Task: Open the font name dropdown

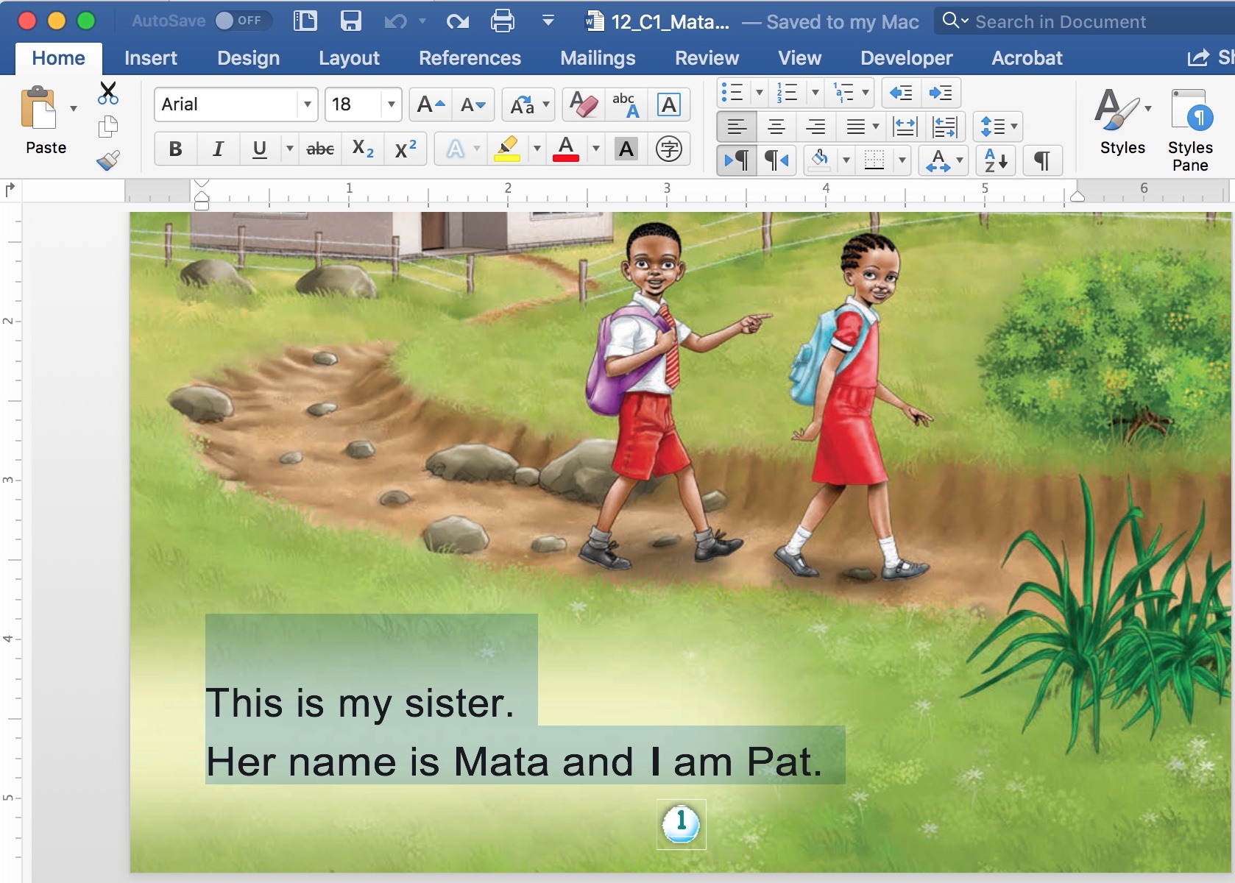Action: tap(308, 104)
